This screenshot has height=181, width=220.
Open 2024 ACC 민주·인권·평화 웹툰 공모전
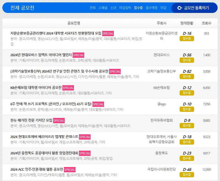click(x=37, y=170)
